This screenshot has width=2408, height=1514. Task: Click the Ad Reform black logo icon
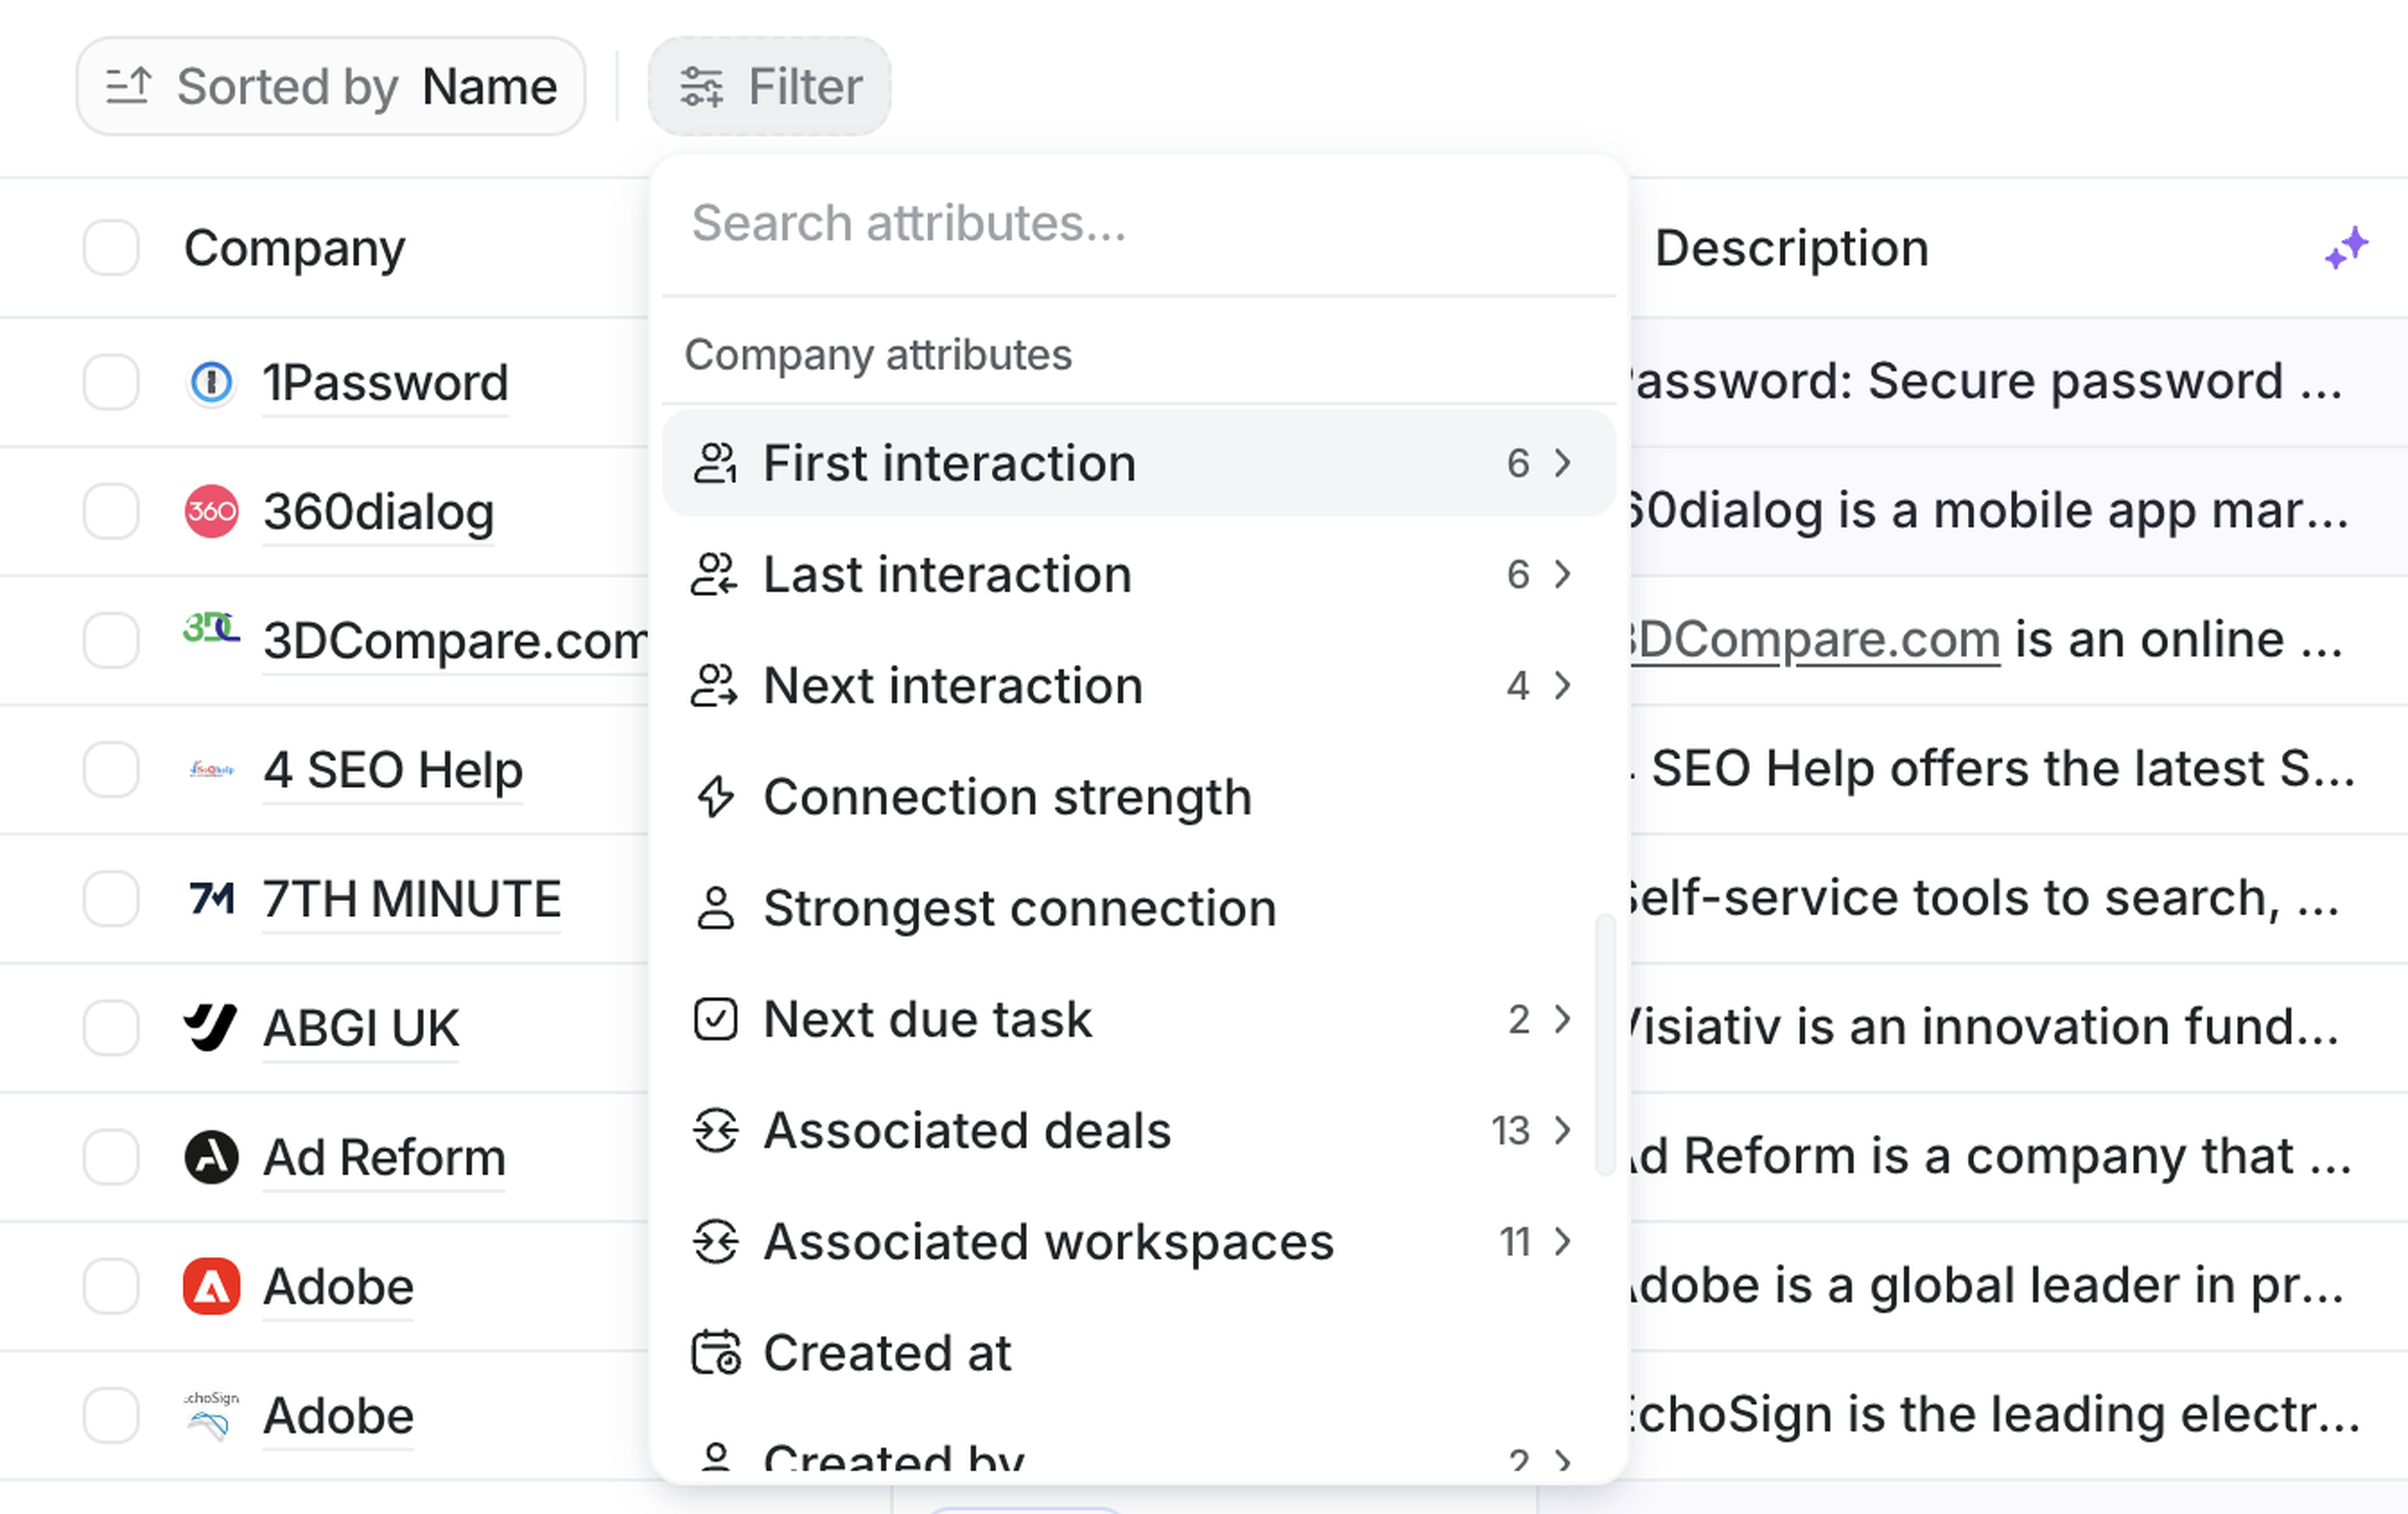pyautogui.click(x=211, y=1157)
